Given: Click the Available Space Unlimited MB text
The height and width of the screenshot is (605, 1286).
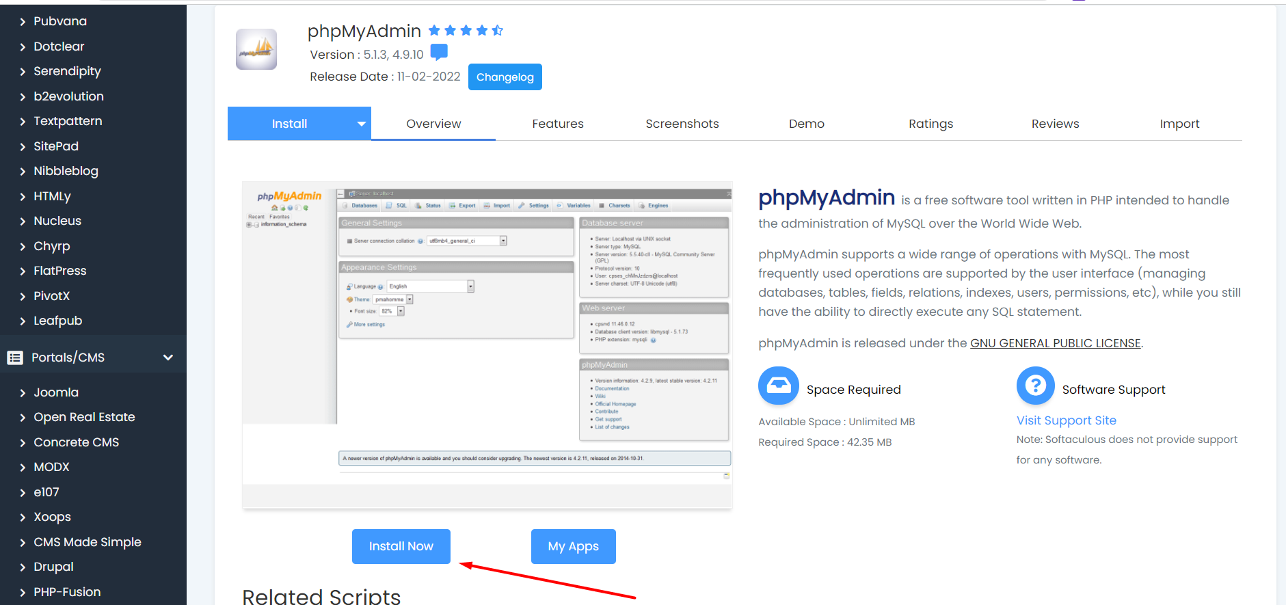Looking at the screenshot, I should (x=837, y=422).
